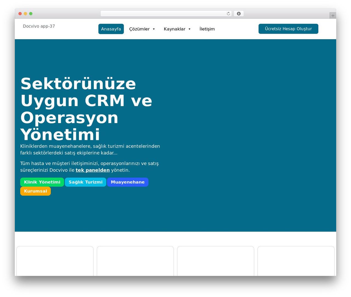Focus the browser address bar
351x297 pixels.
(x=166, y=14)
